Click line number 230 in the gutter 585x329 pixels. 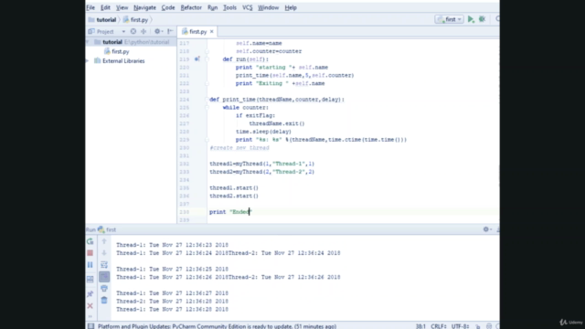pos(185,148)
